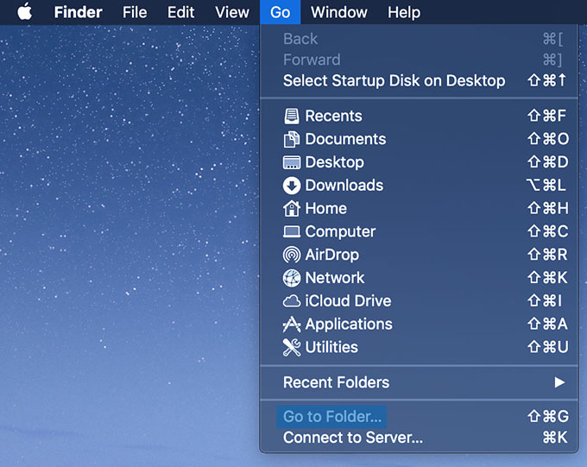Image resolution: width=587 pixels, height=467 pixels.
Task: Expand the Recent Folders submenu arrow
Action: (559, 382)
